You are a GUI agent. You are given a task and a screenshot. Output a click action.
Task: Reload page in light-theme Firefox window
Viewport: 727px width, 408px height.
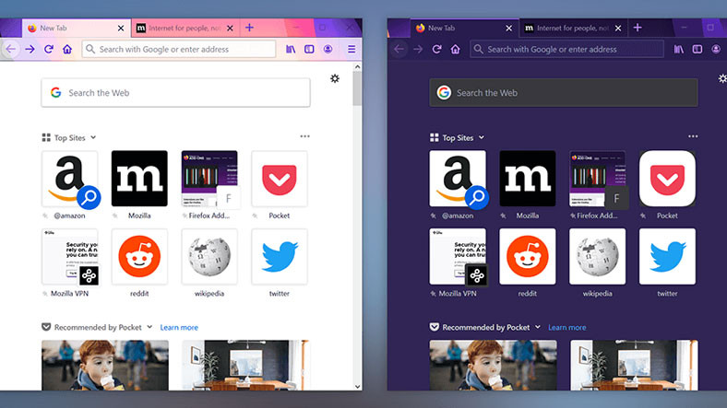(x=49, y=49)
